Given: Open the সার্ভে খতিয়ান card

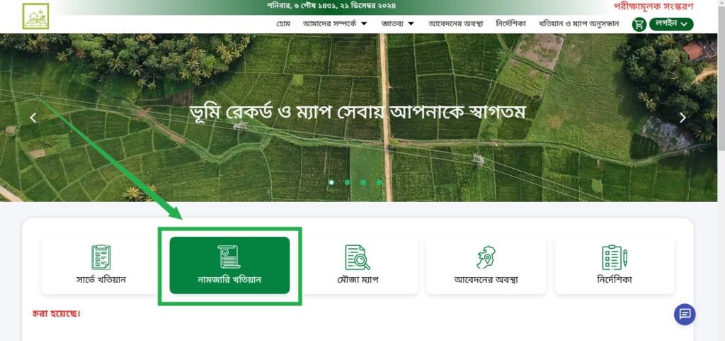Looking at the screenshot, I should (x=101, y=265).
